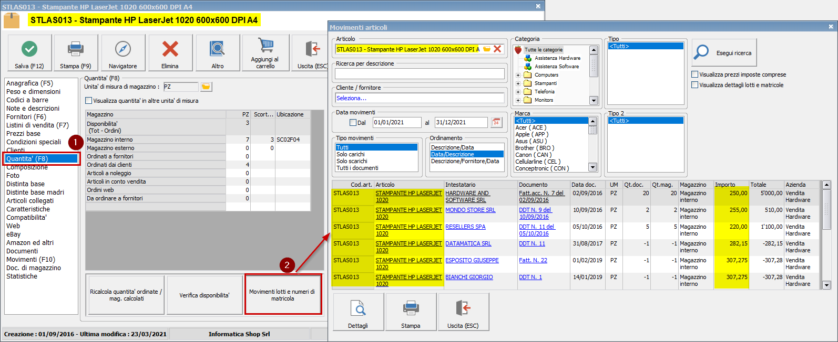Expand the Stampanti category node
838x342 pixels.
coord(518,83)
